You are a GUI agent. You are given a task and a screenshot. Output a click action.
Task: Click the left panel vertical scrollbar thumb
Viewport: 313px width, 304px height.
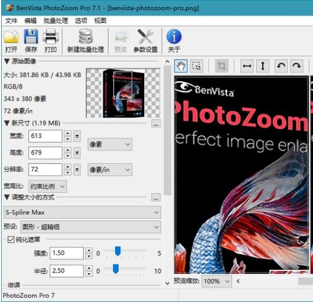(168, 130)
